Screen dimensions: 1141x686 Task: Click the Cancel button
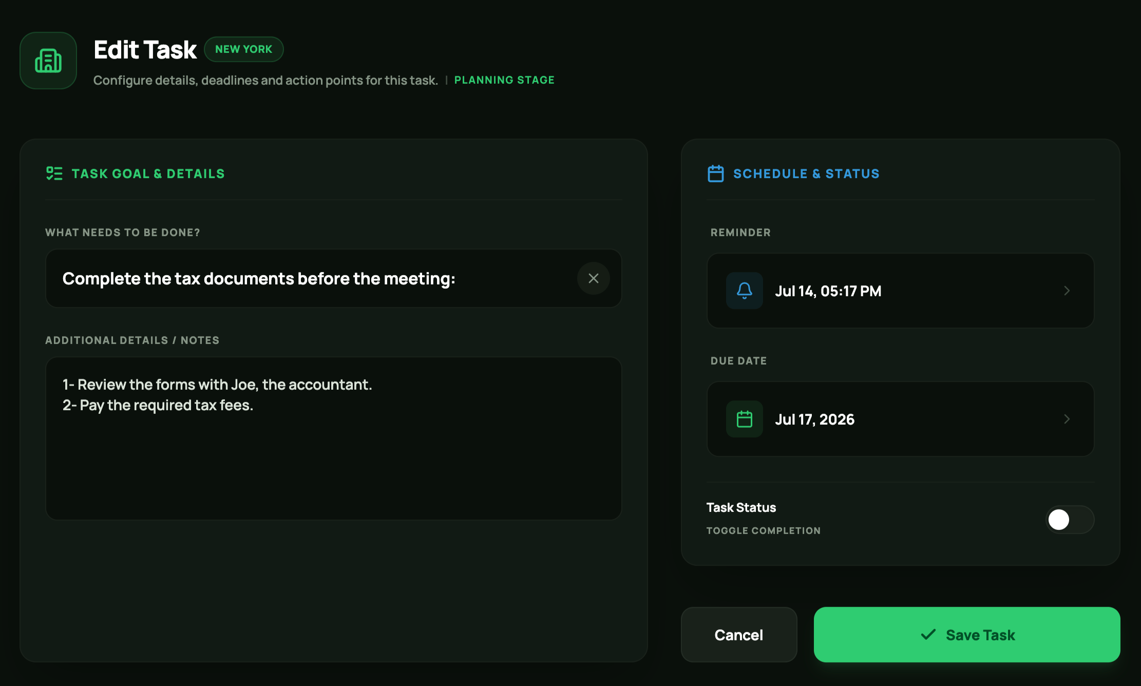click(x=738, y=635)
